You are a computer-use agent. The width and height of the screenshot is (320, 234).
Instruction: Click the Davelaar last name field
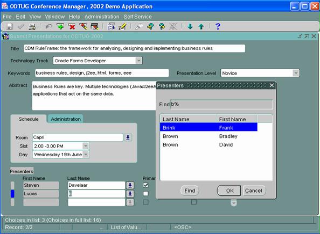(x=96, y=185)
